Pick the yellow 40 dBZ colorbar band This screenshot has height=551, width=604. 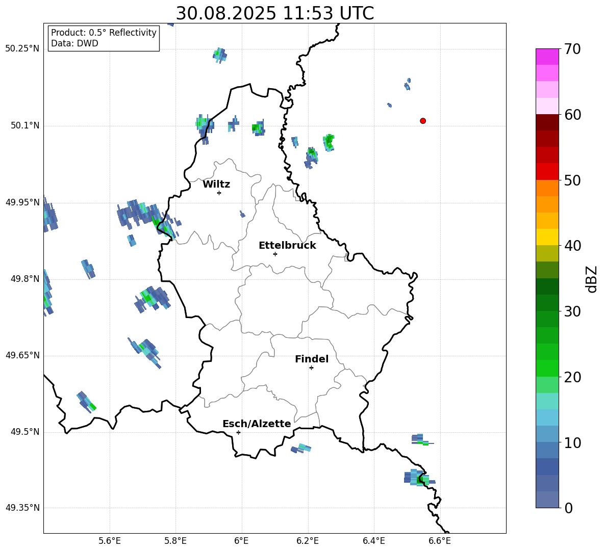click(x=547, y=237)
